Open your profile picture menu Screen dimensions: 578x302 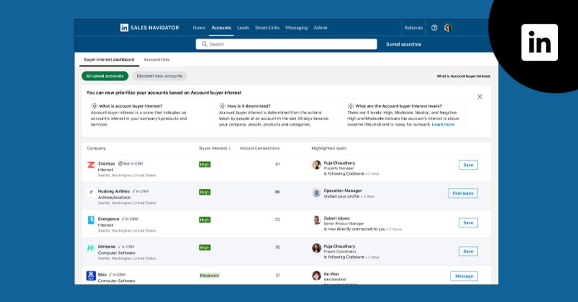[x=448, y=27]
